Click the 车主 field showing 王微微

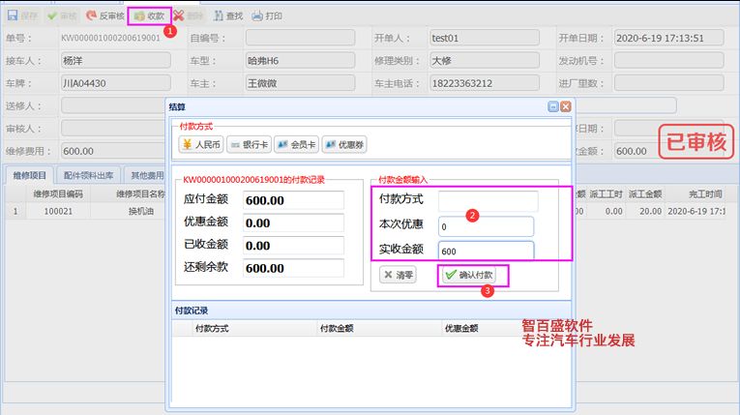(300, 83)
